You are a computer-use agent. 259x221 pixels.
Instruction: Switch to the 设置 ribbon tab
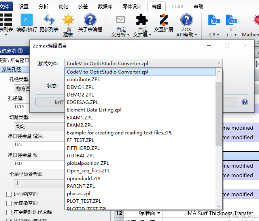coord(24,7)
